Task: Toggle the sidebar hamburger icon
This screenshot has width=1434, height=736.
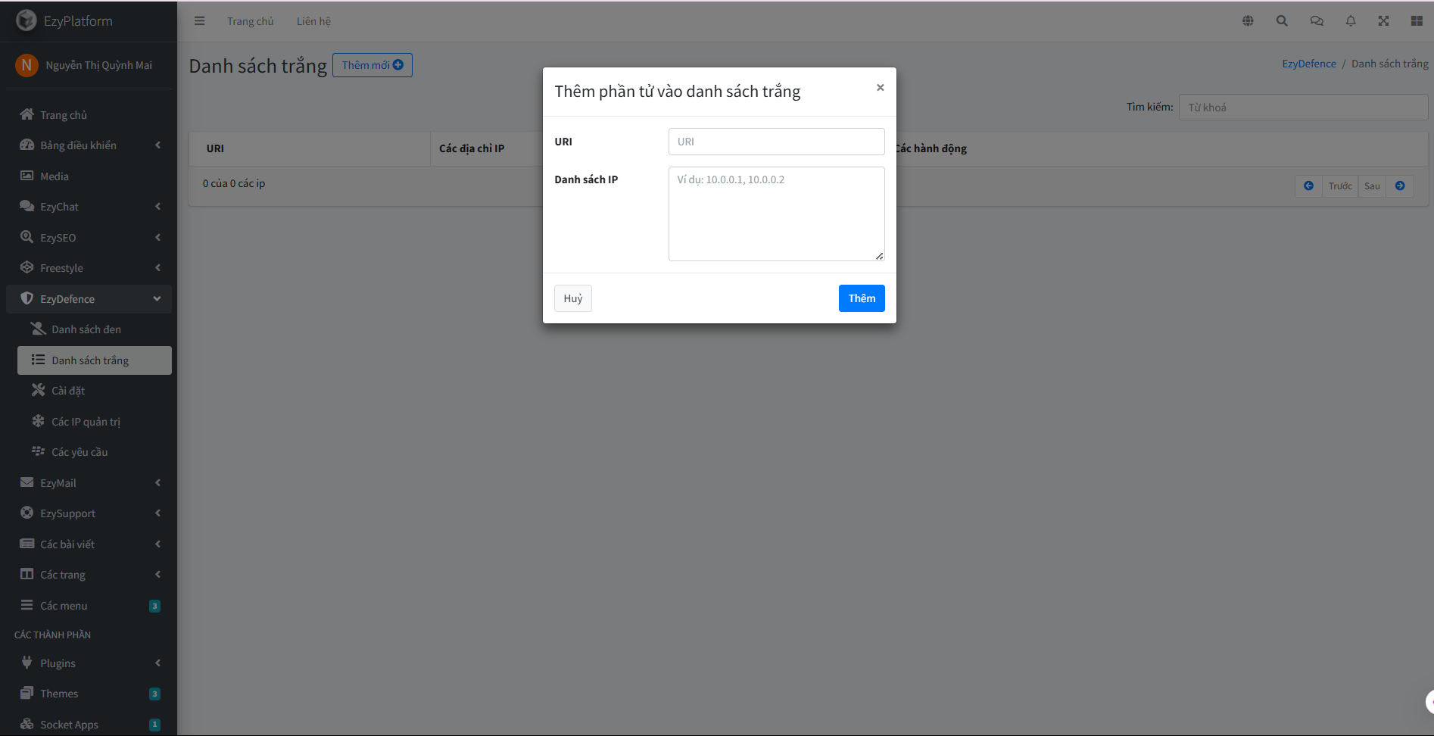Action: (199, 20)
